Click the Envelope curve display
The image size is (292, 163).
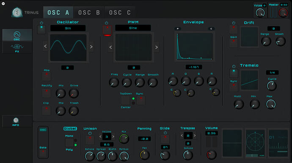(x=195, y=46)
